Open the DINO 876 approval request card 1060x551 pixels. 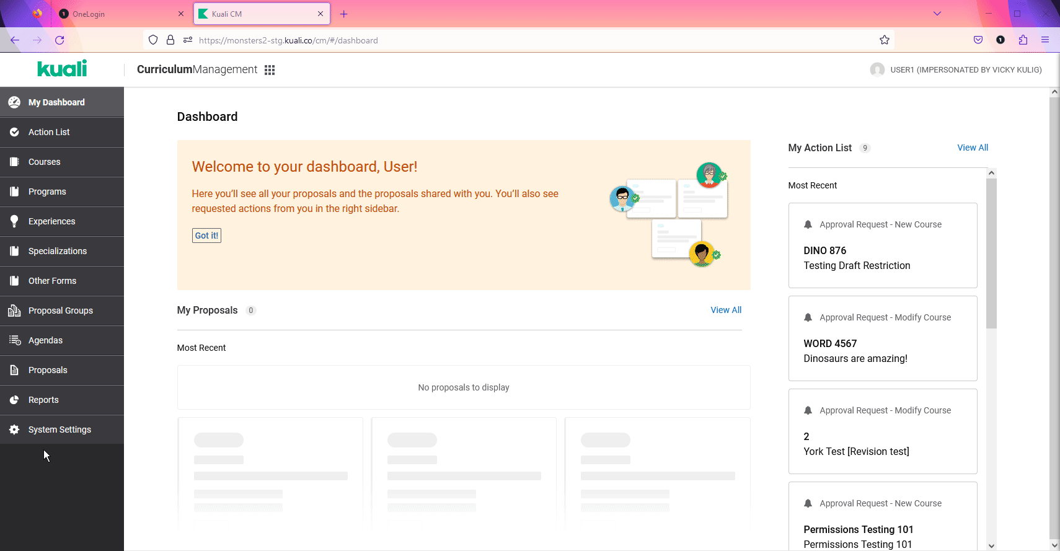pyautogui.click(x=883, y=245)
